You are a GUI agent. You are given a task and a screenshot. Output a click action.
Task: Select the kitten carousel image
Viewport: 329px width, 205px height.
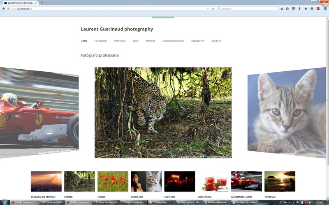point(287,112)
